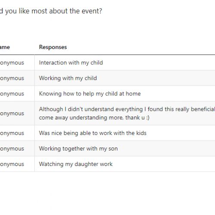Click 'Knowing how to help my child at home'
215x215 pixels.
click(x=90, y=94)
